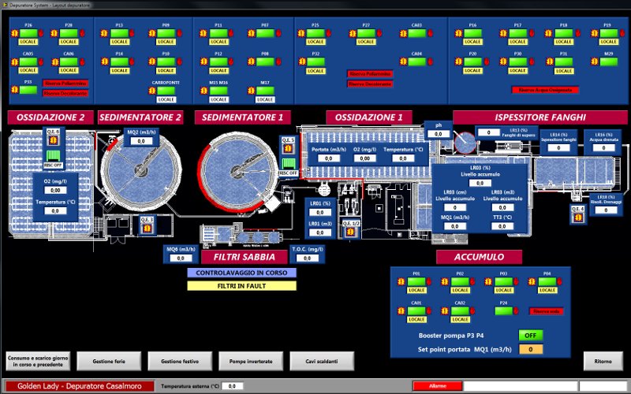Viewport: 631px width, 394px height.
Task: Click the alarm icon next to P27
Action: pos(353,34)
